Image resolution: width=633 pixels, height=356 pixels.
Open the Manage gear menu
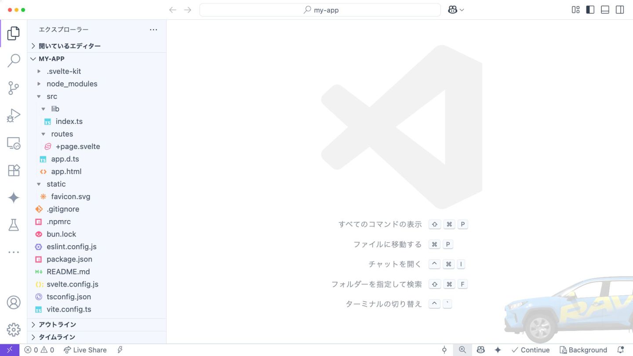tap(14, 330)
